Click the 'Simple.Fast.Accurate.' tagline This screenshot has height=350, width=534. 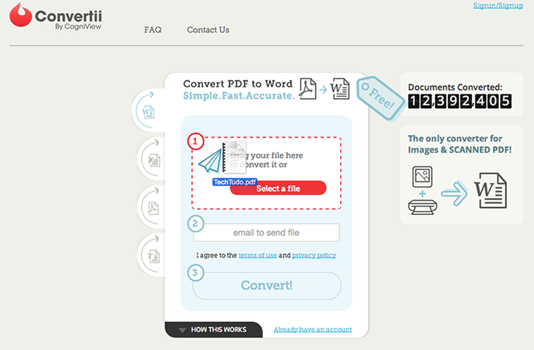(239, 95)
